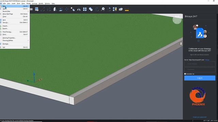The height and width of the screenshot is (122, 218).
Task: Open the Modify menu
Action: click(x=41, y=3)
